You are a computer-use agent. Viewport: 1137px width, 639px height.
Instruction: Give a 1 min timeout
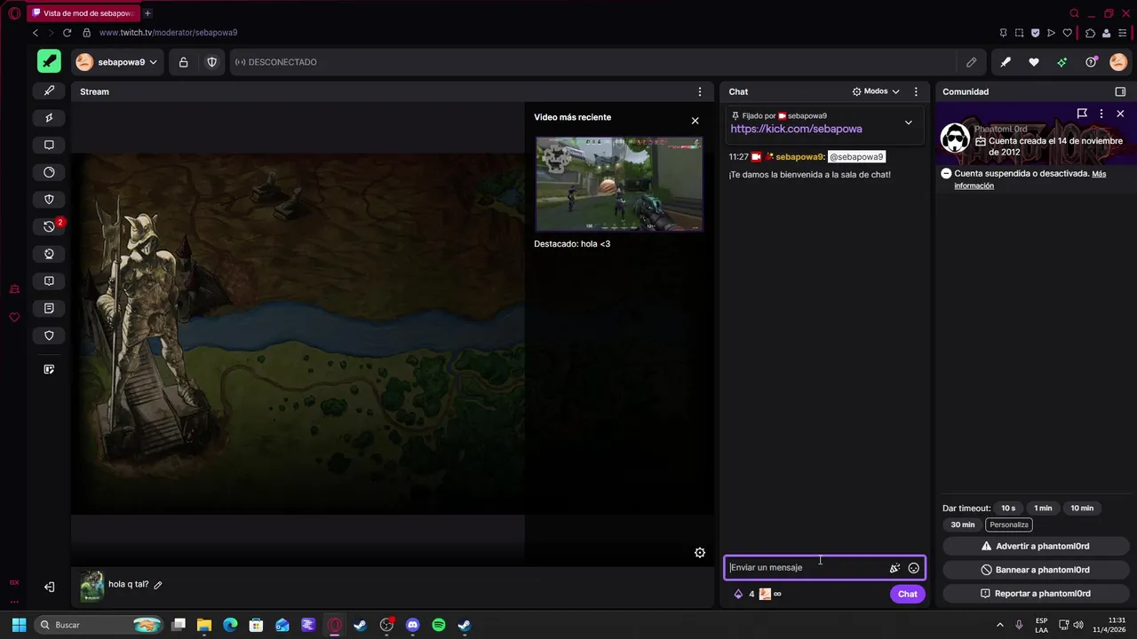point(1043,509)
